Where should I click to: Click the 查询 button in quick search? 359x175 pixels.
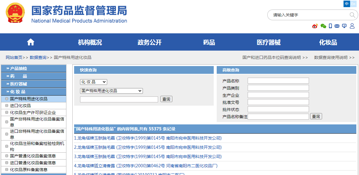[x=166, y=99]
